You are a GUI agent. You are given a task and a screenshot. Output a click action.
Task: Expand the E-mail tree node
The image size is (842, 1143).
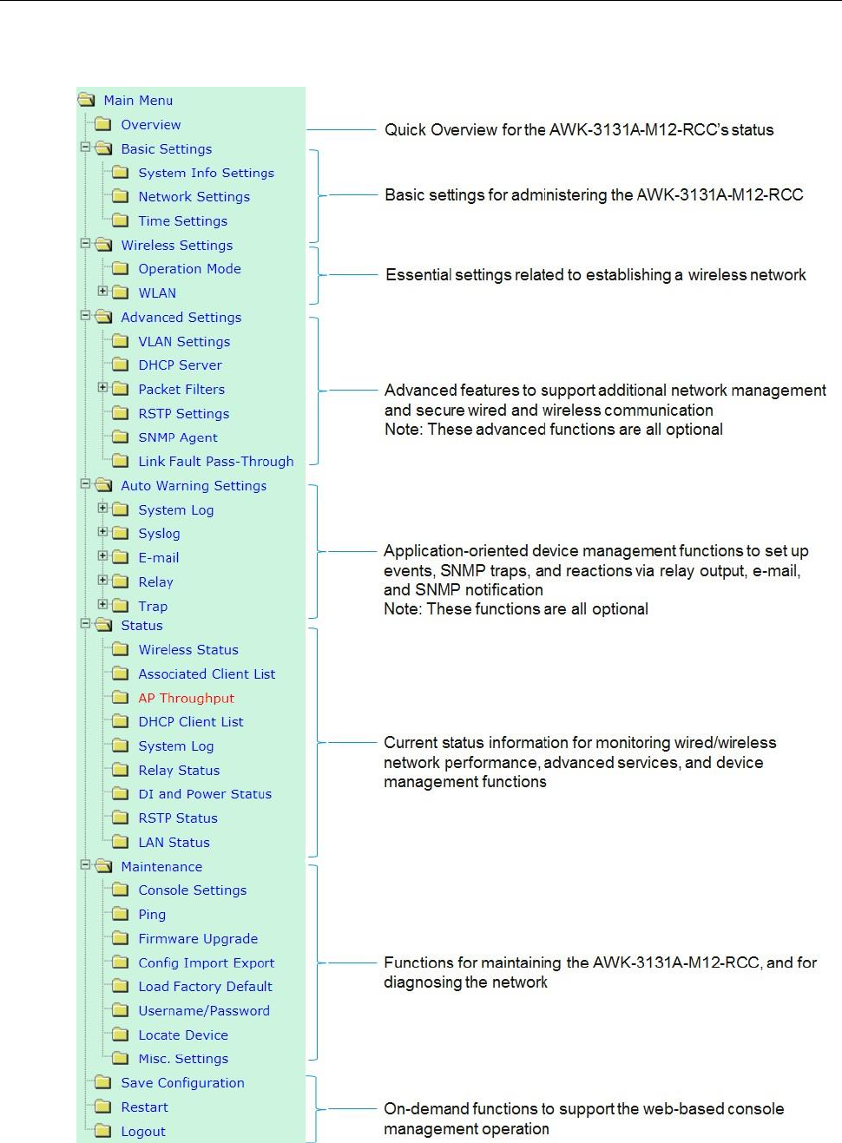102,556
